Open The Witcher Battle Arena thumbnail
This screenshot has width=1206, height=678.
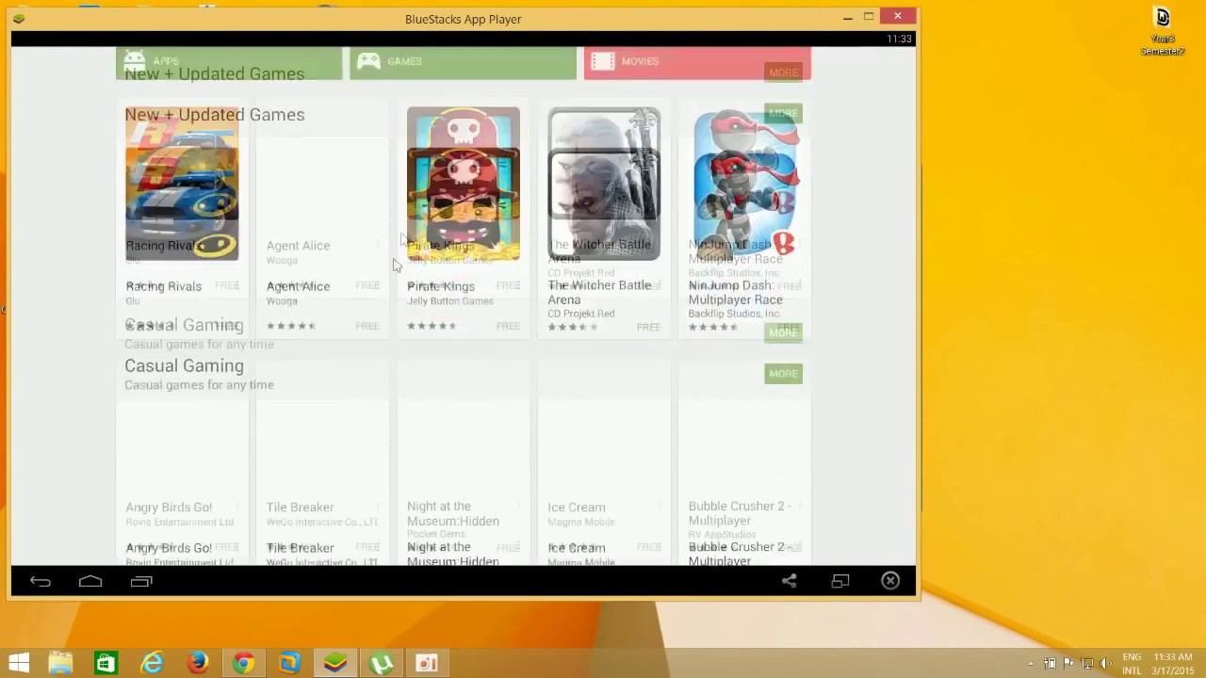[604, 184]
